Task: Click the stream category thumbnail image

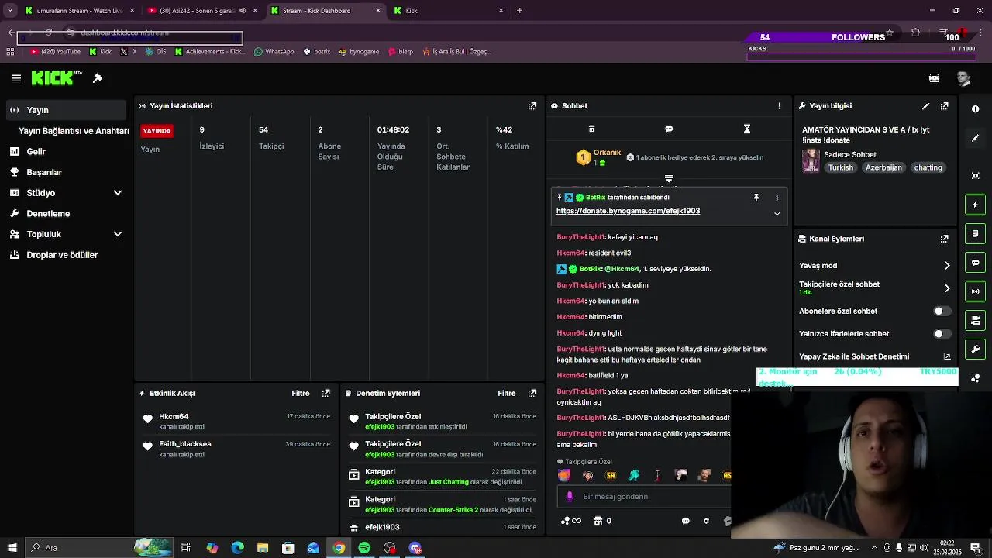Action: click(x=811, y=160)
